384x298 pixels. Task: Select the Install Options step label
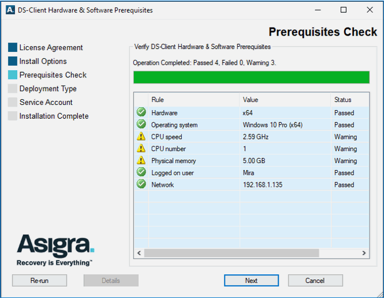43,61
